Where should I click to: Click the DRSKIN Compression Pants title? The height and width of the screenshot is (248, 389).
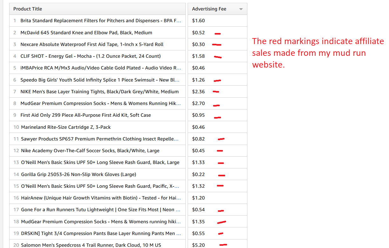101,233
